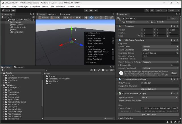Image resolution: width=182 pixels, height=124 pixels.
Task: Click the Attach (Optional) button
Action: 148,89
